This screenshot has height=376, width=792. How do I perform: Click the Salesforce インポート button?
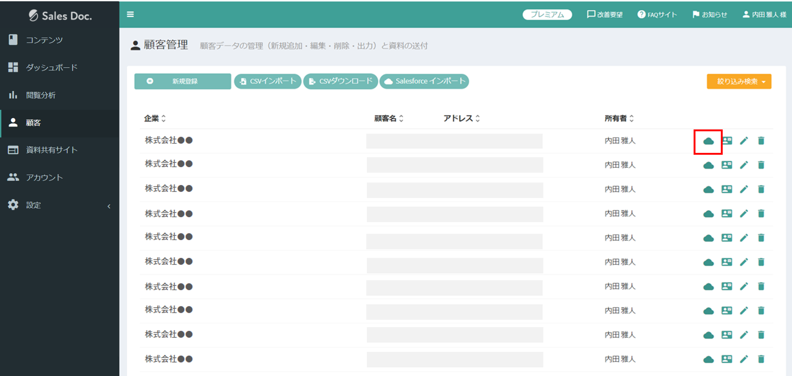point(424,82)
